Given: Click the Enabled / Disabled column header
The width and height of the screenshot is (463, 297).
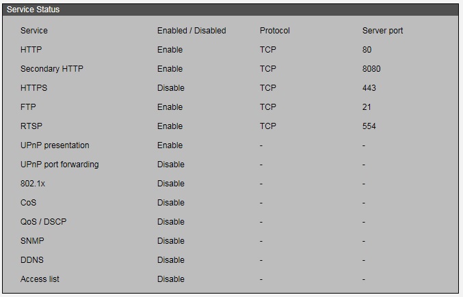Looking at the screenshot, I should point(191,31).
